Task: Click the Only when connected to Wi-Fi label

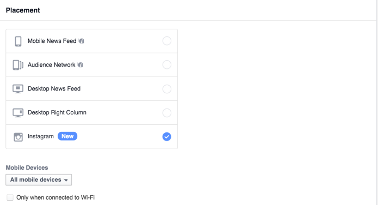Action: pos(55,197)
